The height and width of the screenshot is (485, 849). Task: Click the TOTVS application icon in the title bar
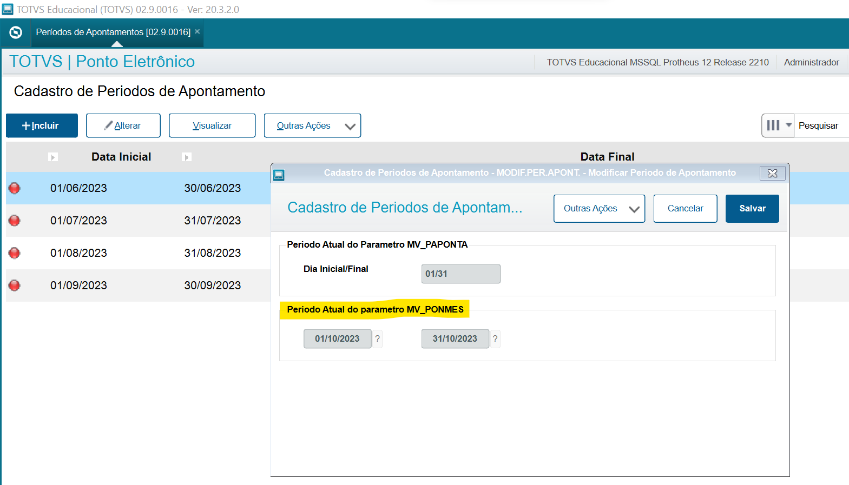tap(8, 9)
